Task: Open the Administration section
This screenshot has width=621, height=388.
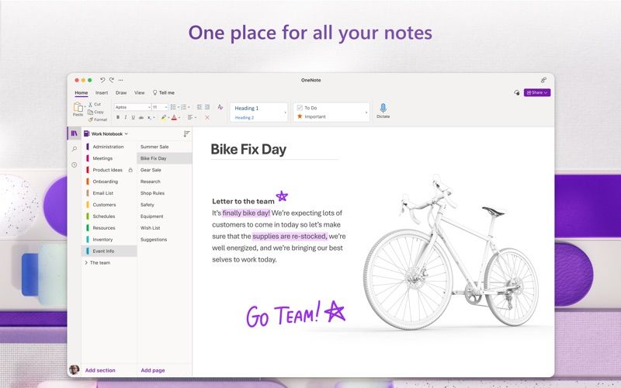Action: point(109,147)
